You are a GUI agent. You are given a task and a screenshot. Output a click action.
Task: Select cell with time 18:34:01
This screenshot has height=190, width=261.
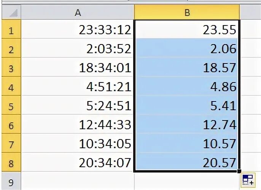[x=78, y=67]
